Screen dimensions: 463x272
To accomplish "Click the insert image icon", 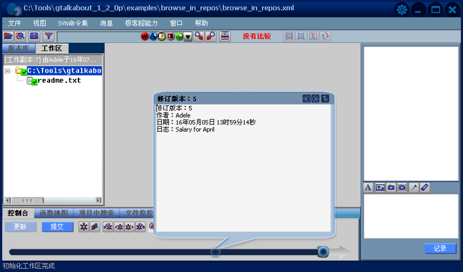I will point(379,187).
